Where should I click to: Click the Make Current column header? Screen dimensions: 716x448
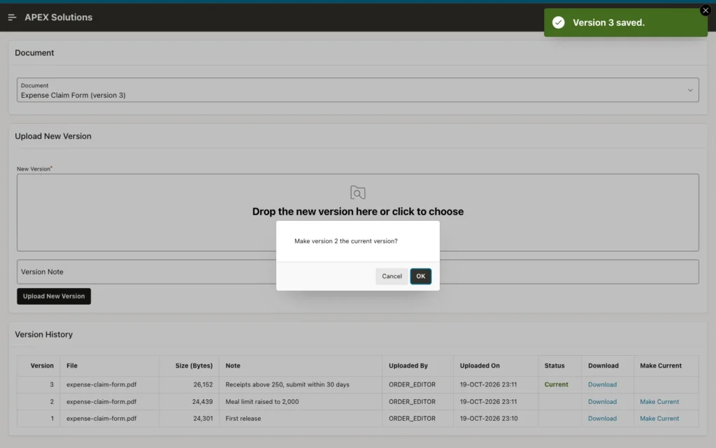coord(660,366)
